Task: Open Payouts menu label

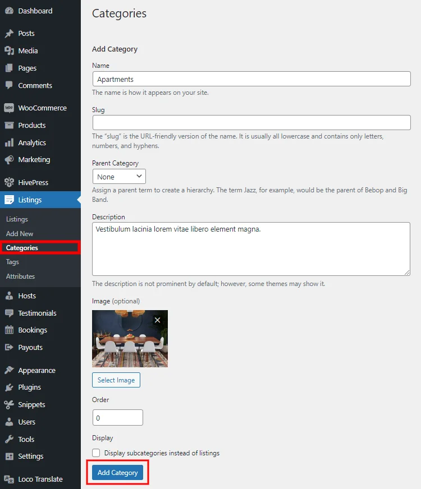Action: (30, 348)
